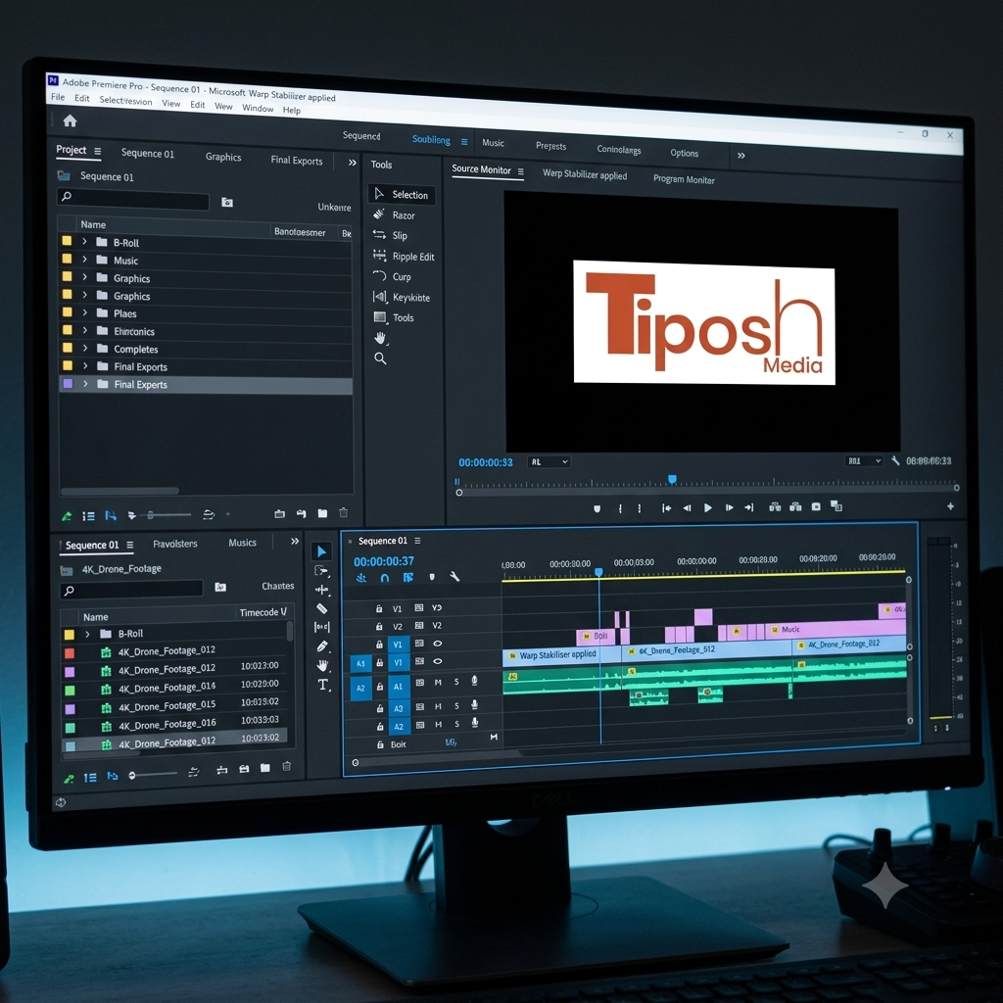1003x1003 pixels.
Task: Click the purple label of Final Experts
Action: 68,383
